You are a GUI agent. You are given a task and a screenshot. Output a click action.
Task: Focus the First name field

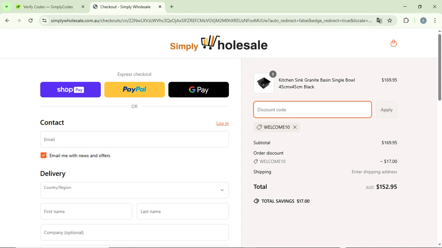86,211
